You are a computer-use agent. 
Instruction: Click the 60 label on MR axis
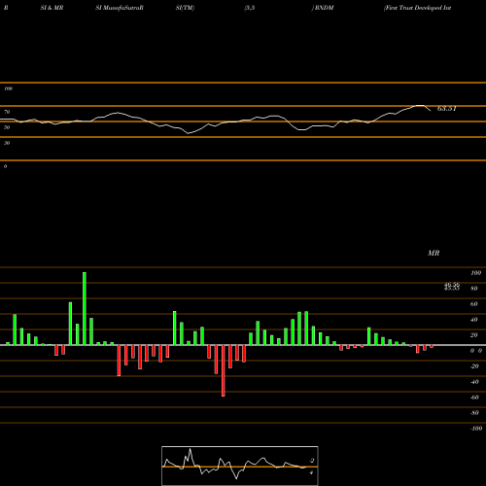pos(474,304)
